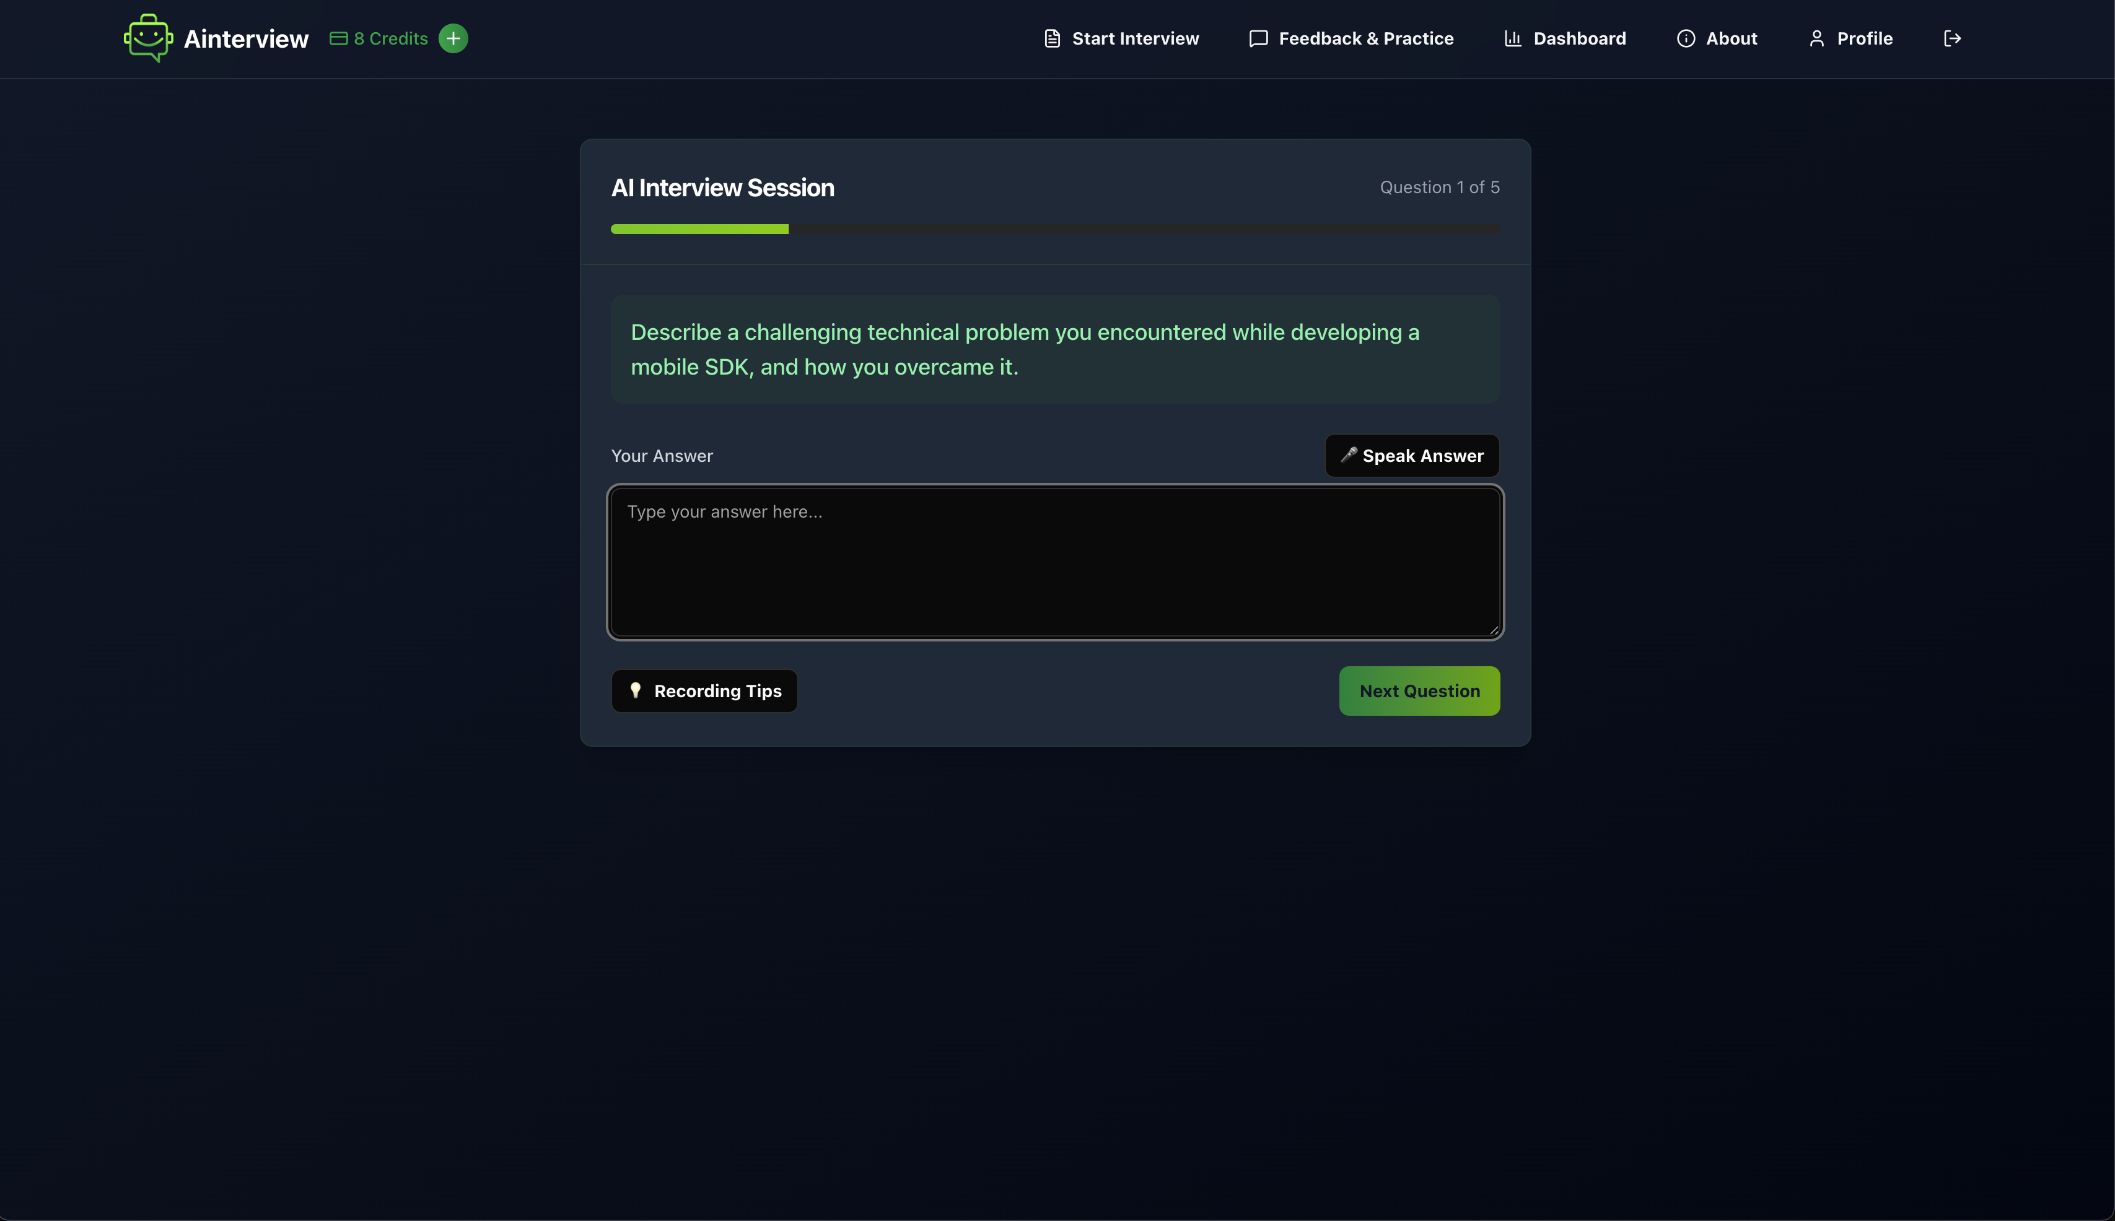Select the bar chart icon next to Dashboard

pyautogui.click(x=1513, y=38)
